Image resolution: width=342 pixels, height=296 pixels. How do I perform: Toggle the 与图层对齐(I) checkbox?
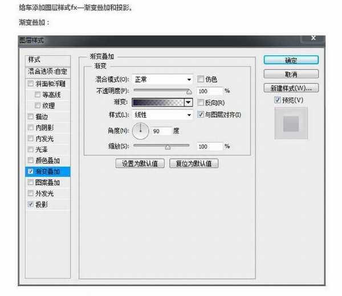pos(201,114)
